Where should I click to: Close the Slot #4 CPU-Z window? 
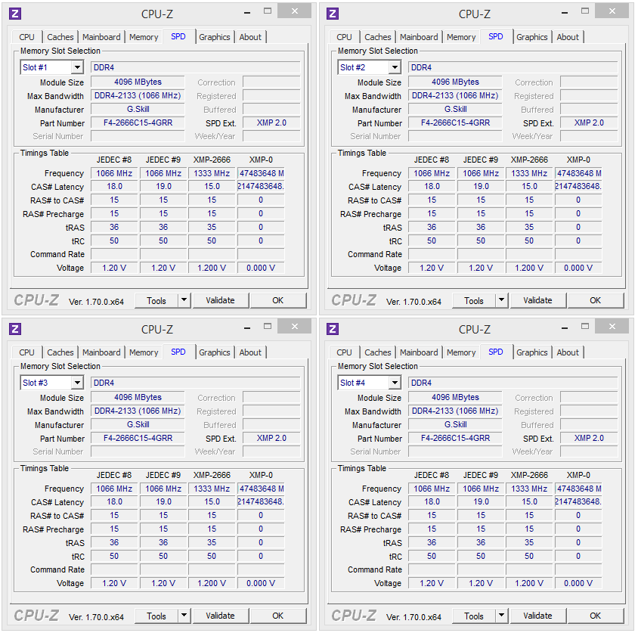pos(612,327)
